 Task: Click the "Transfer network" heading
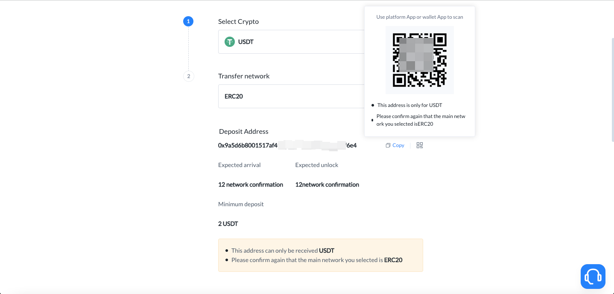[244, 76]
